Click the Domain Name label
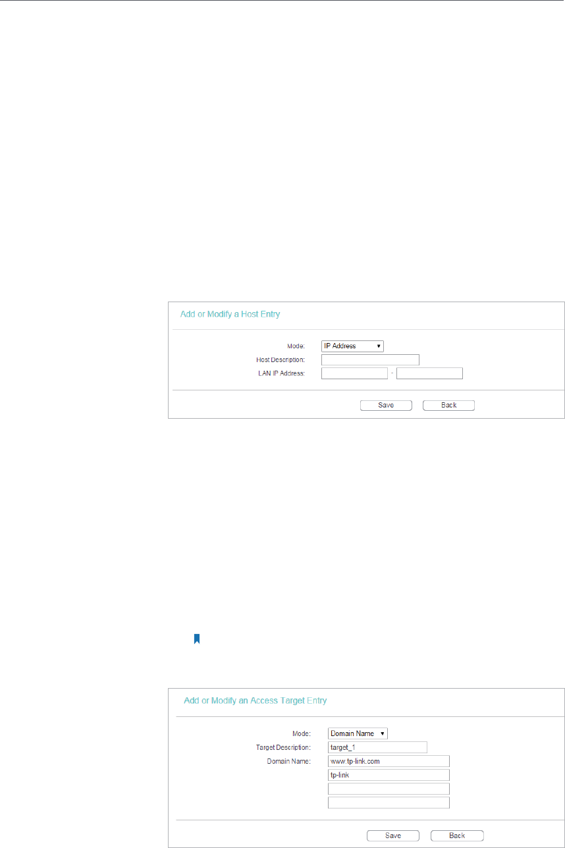 tap(289, 762)
